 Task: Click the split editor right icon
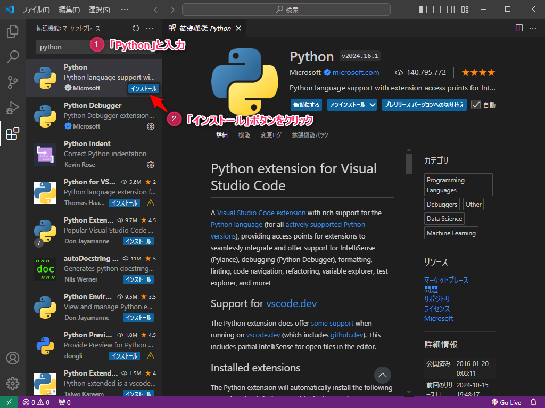click(519, 28)
